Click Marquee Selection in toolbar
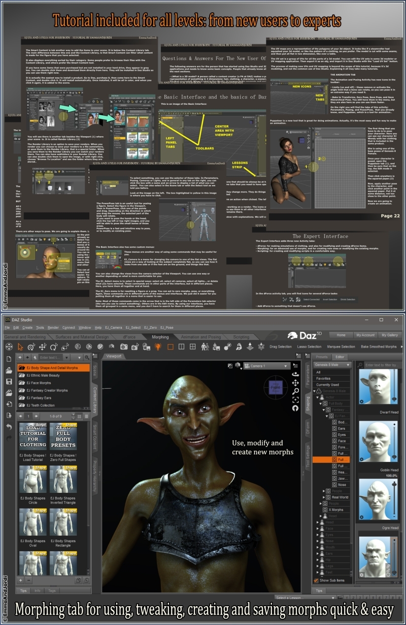 (341, 347)
